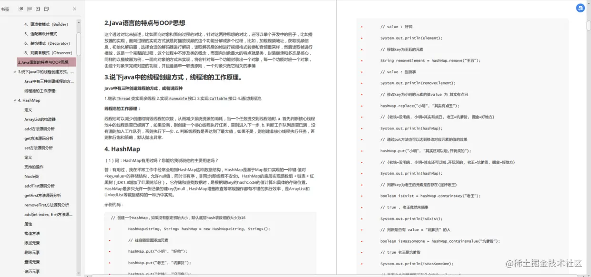
Task: Close the bookmarks side panel
Action: click(74, 9)
